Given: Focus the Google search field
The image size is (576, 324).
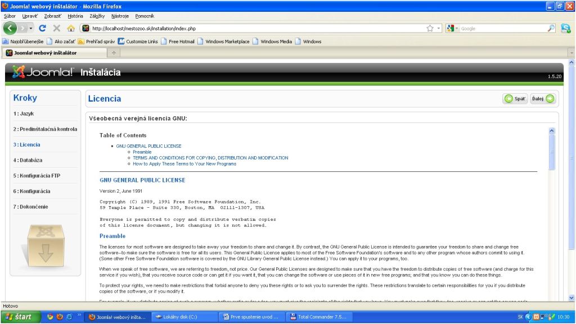Looking at the screenshot, I should coord(503,28).
